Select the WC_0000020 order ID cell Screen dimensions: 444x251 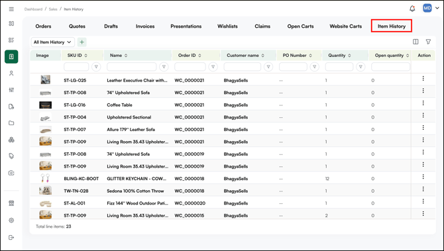pos(190,203)
